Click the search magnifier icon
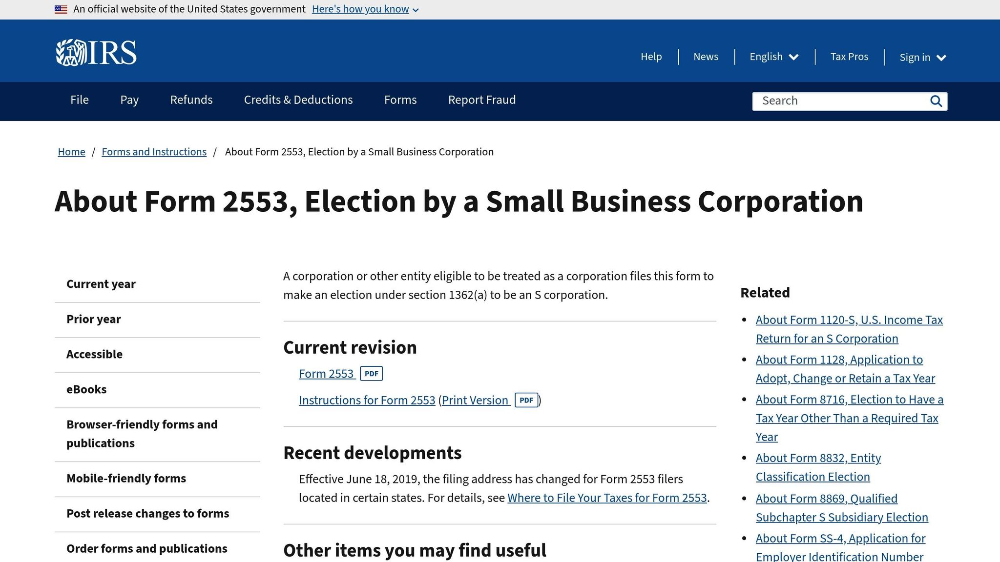The width and height of the screenshot is (1000, 562). 936,101
